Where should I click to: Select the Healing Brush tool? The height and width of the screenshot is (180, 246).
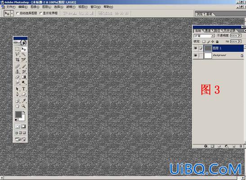[x=17, y=66]
